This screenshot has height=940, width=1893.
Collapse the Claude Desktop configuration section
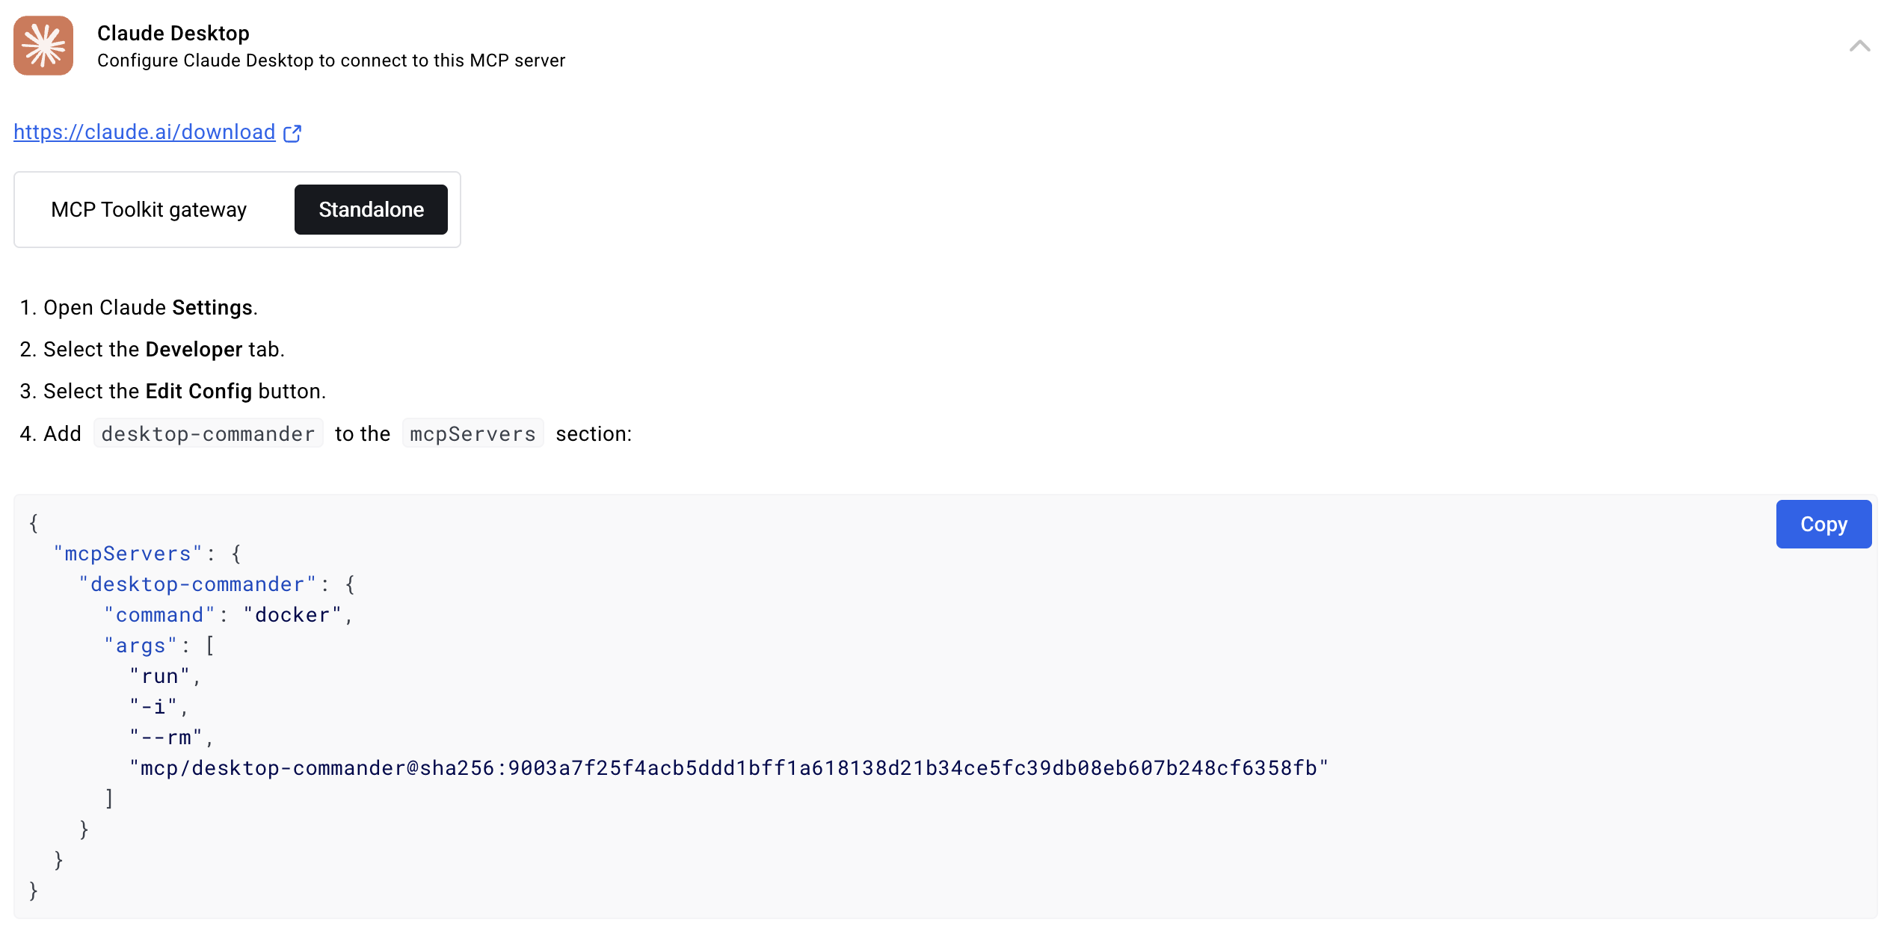(1859, 46)
